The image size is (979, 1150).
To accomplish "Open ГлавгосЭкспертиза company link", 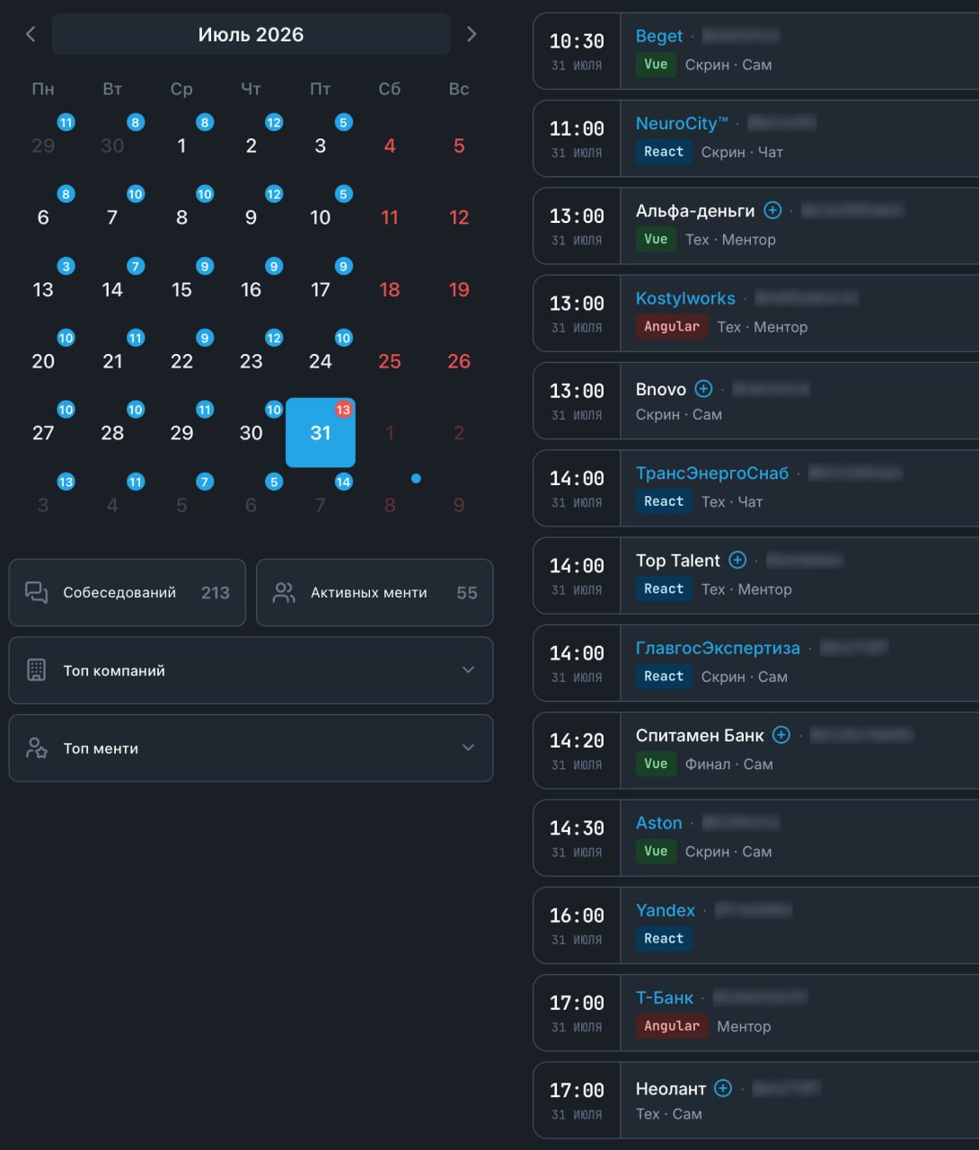I will 718,648.
